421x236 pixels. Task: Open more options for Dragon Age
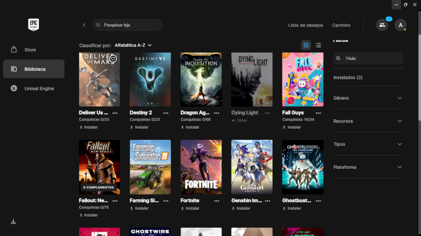coord(217,113)
